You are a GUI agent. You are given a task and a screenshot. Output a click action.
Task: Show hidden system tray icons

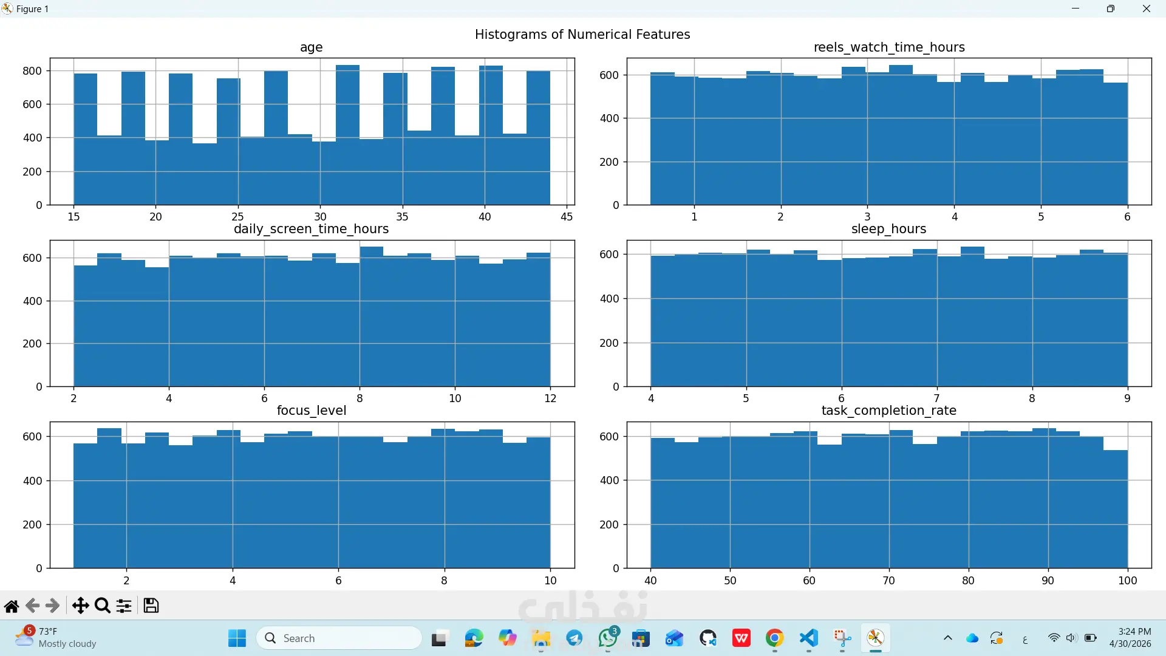coord(947,638)
